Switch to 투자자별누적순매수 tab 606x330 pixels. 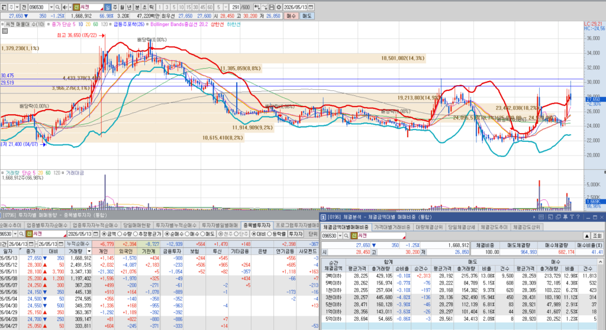pos(176,225)
